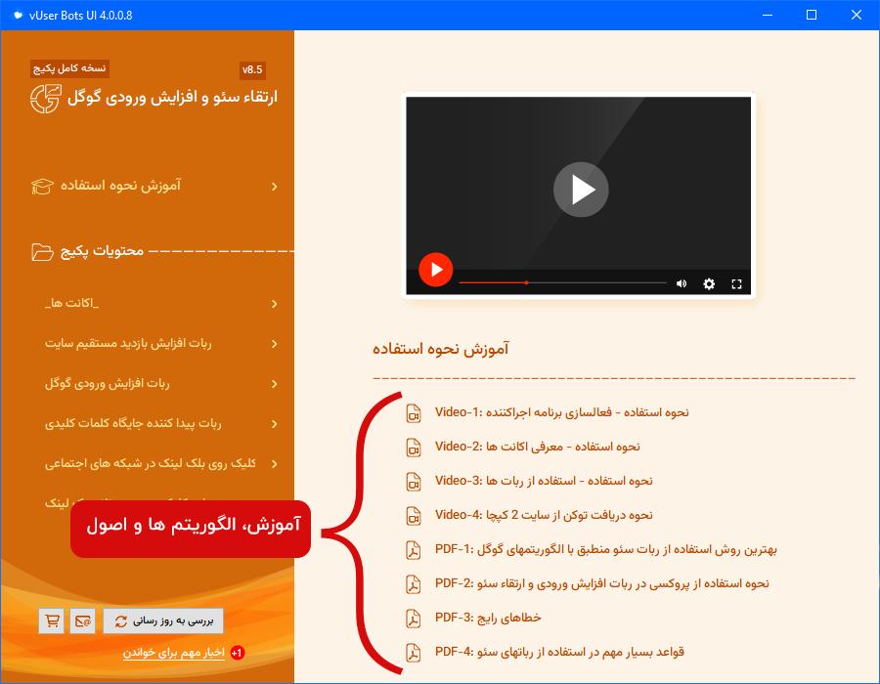Click the v8.5 version badge
Screen dimensions: 880x684
(x=252, y=69)
